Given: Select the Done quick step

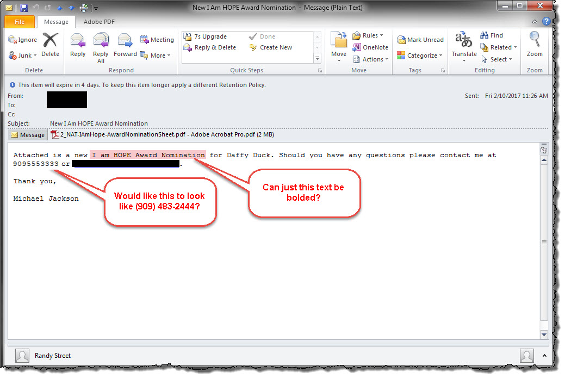Looking at the screenshot, I should pyautogui.click(x=262, y=36).
